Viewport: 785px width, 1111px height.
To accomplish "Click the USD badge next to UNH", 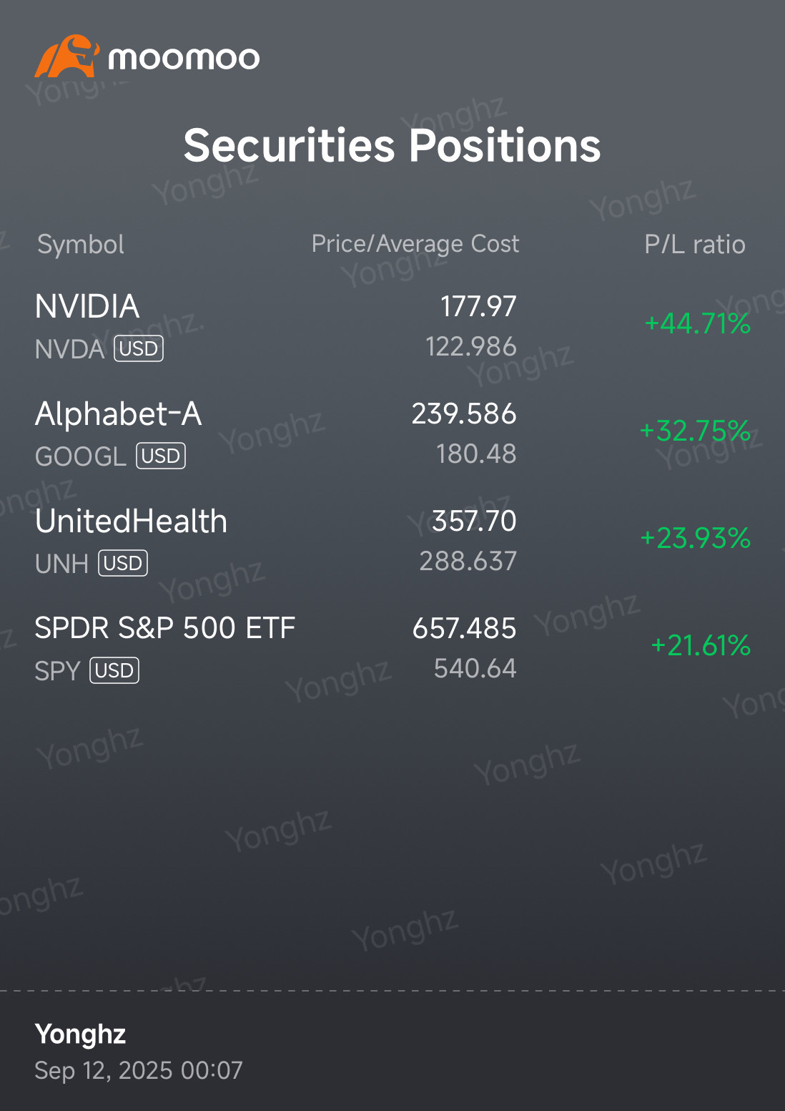I will point(123,564).
